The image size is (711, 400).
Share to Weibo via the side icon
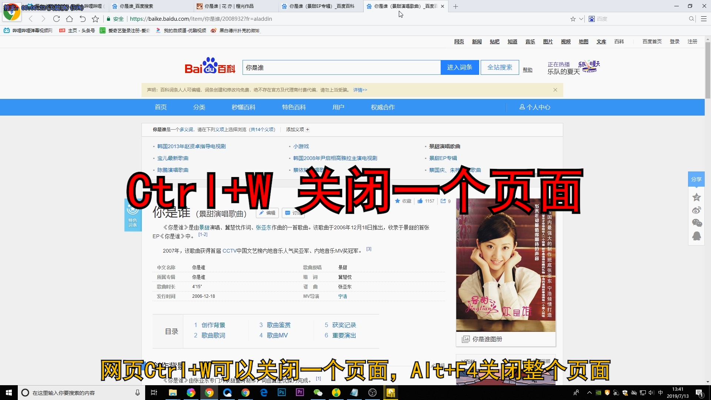point(696,210)
